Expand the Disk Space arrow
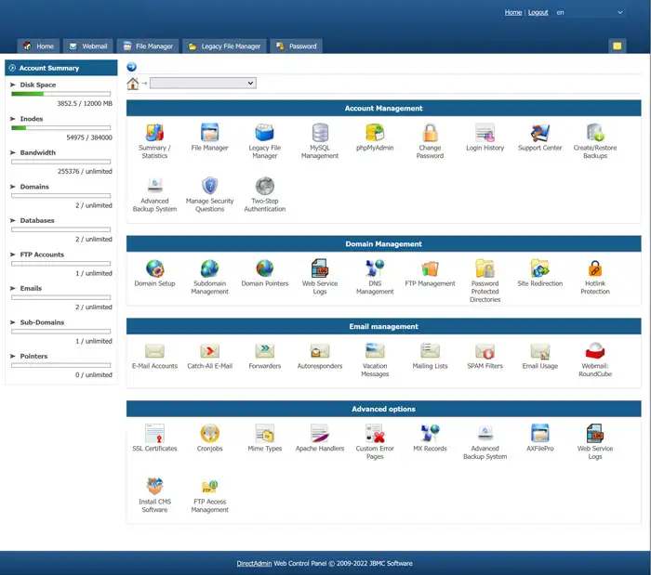 13,85
